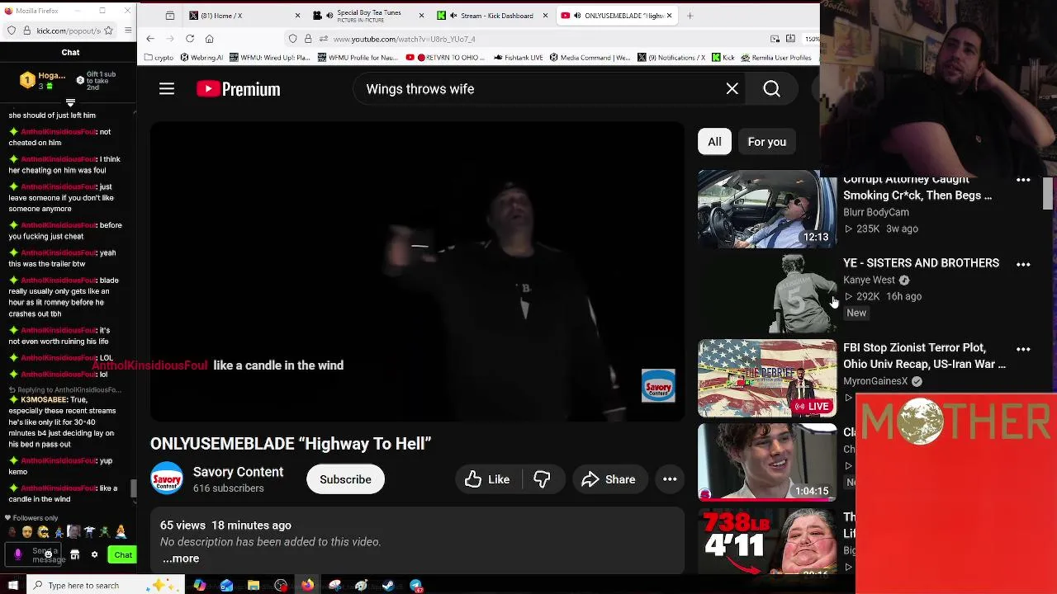Subscribe to Savory Content channel
The width and height of the screenshot is (1057, 594).
tap(345, 479)
